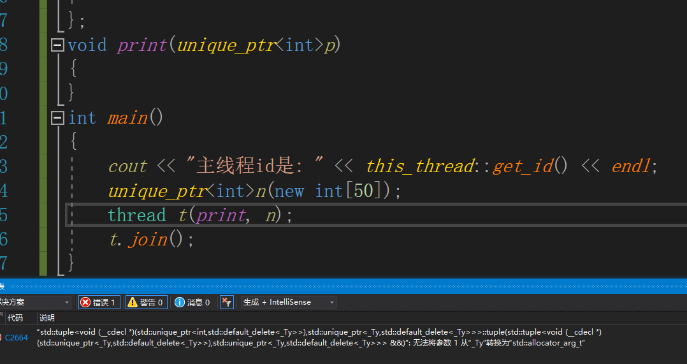This screenshot has width=687, height=364.
Task: Collapse the void print function block
Action: (x=57, y=45)
